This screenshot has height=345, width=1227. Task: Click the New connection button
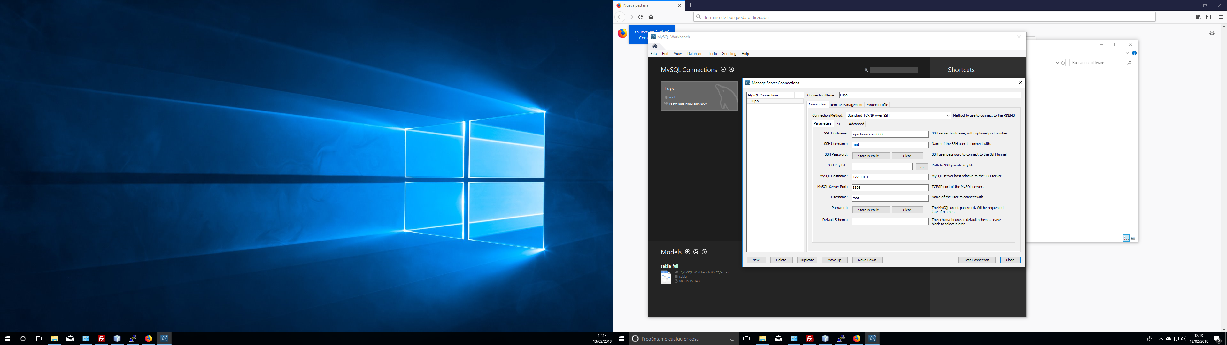click(x=756, y=260)
